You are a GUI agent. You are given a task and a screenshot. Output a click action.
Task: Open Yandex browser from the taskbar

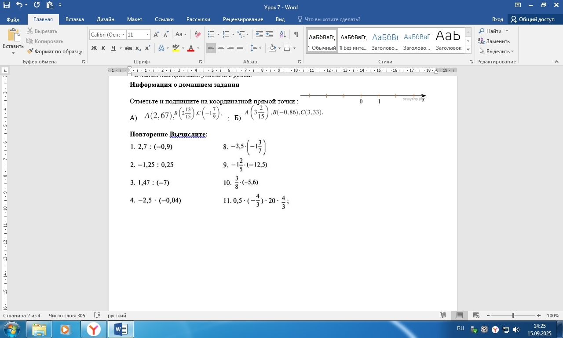click(93, 329)
